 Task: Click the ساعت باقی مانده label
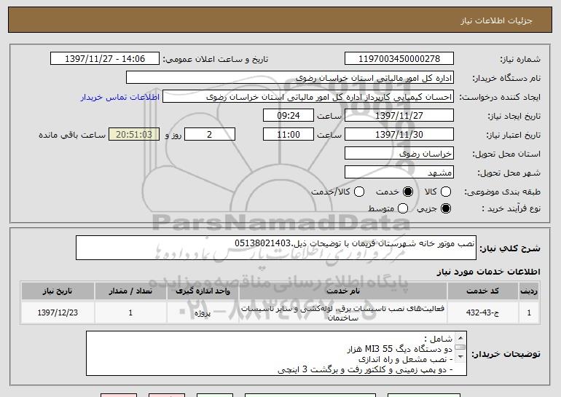[x=72, y=135]
